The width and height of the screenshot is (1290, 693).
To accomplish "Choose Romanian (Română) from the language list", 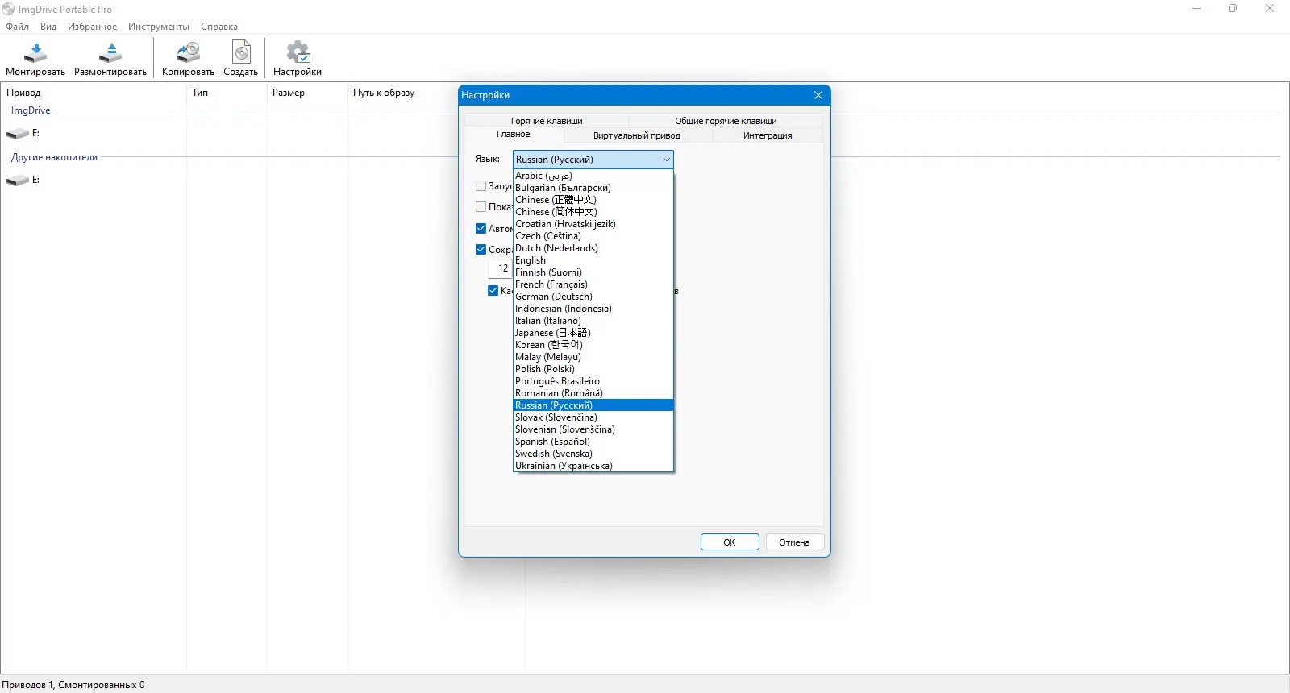I will point(593,393).
